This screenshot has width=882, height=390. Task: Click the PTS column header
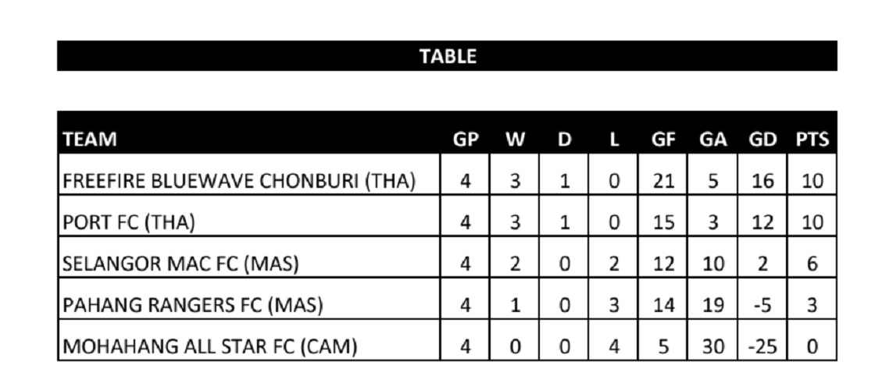click(812, 140)
